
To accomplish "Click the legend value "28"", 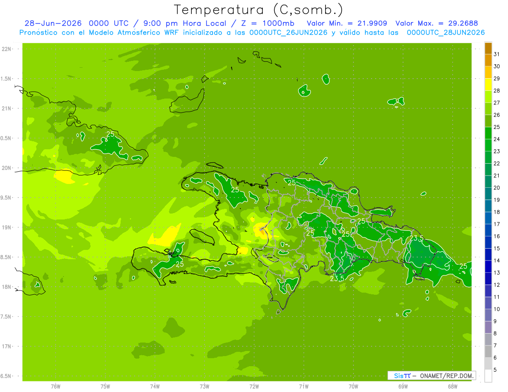I will point(497,90).
